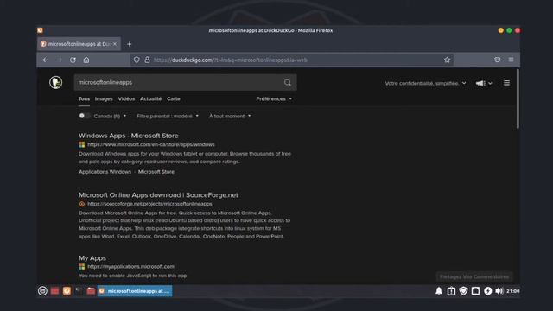Click the SourceForge favicon
The height and width of the screenshot is (311, 553).
(82, 204)
